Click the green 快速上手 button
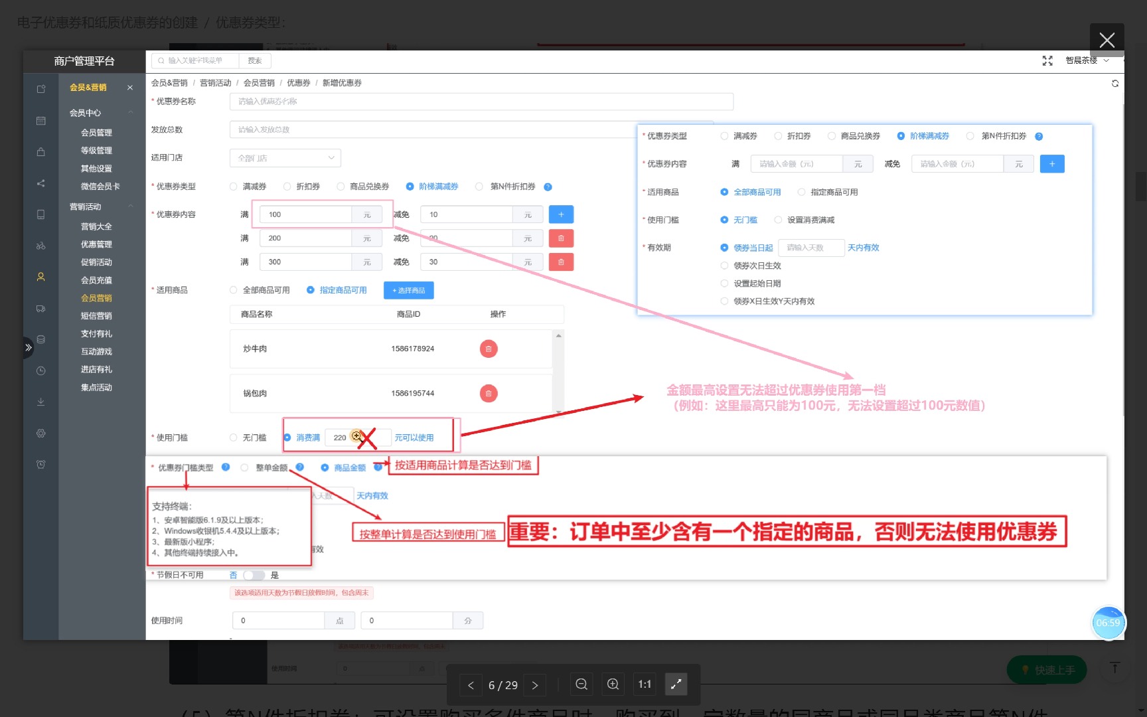The width and height of the screenshot is (1147, 717). pyautogui.click(x=1047, y=670)
